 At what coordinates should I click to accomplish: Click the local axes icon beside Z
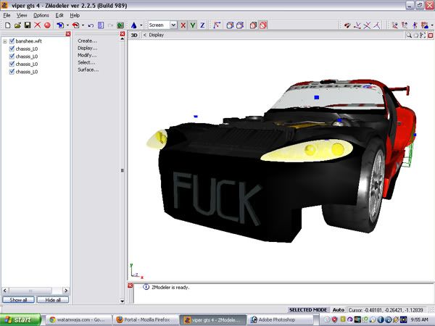[x=217, y=25]
